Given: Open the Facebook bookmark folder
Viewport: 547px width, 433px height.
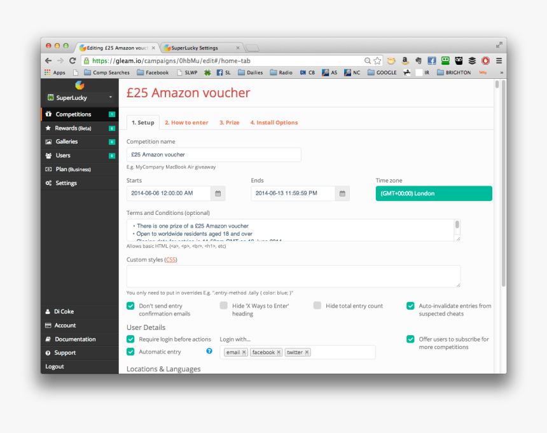Looking at the screenshot, I should point(153,72).
